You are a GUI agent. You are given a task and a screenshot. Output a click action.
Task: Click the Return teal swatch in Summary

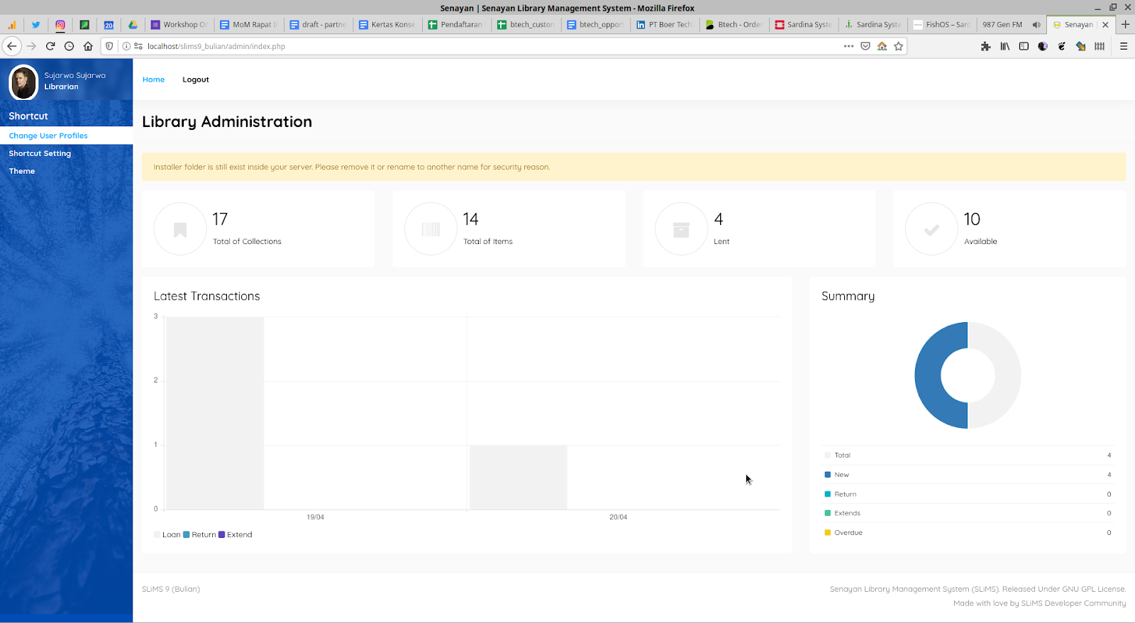pyautogui.click(x=828, y=494)
